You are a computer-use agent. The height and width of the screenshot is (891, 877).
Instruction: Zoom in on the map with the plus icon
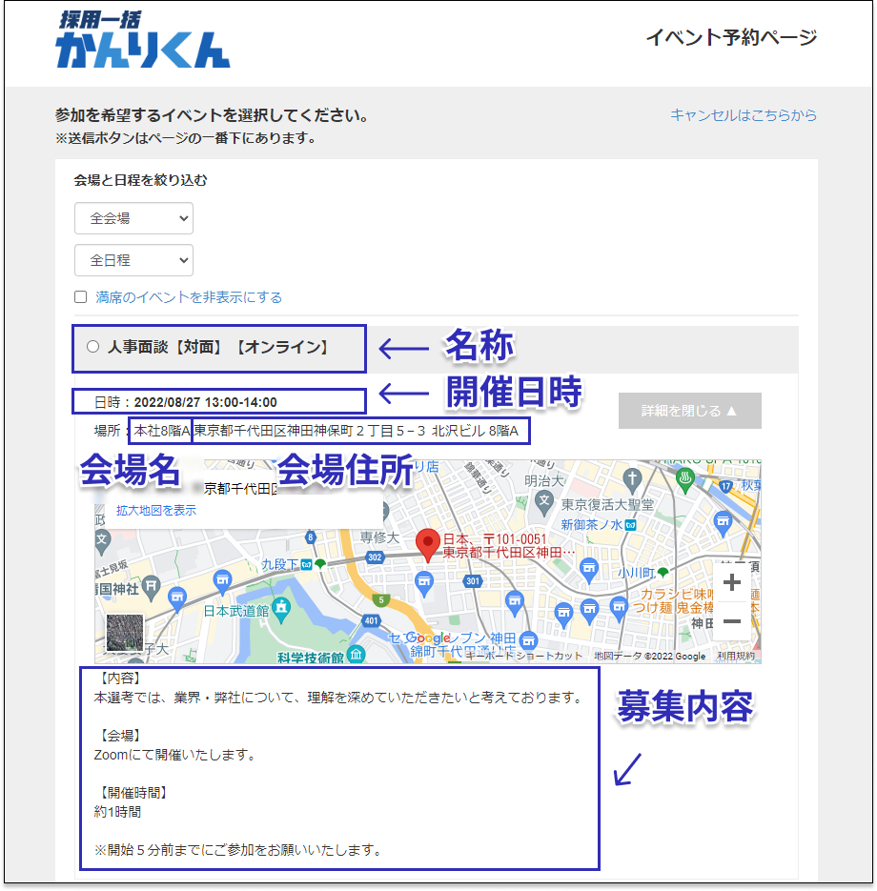coord(730,582)
